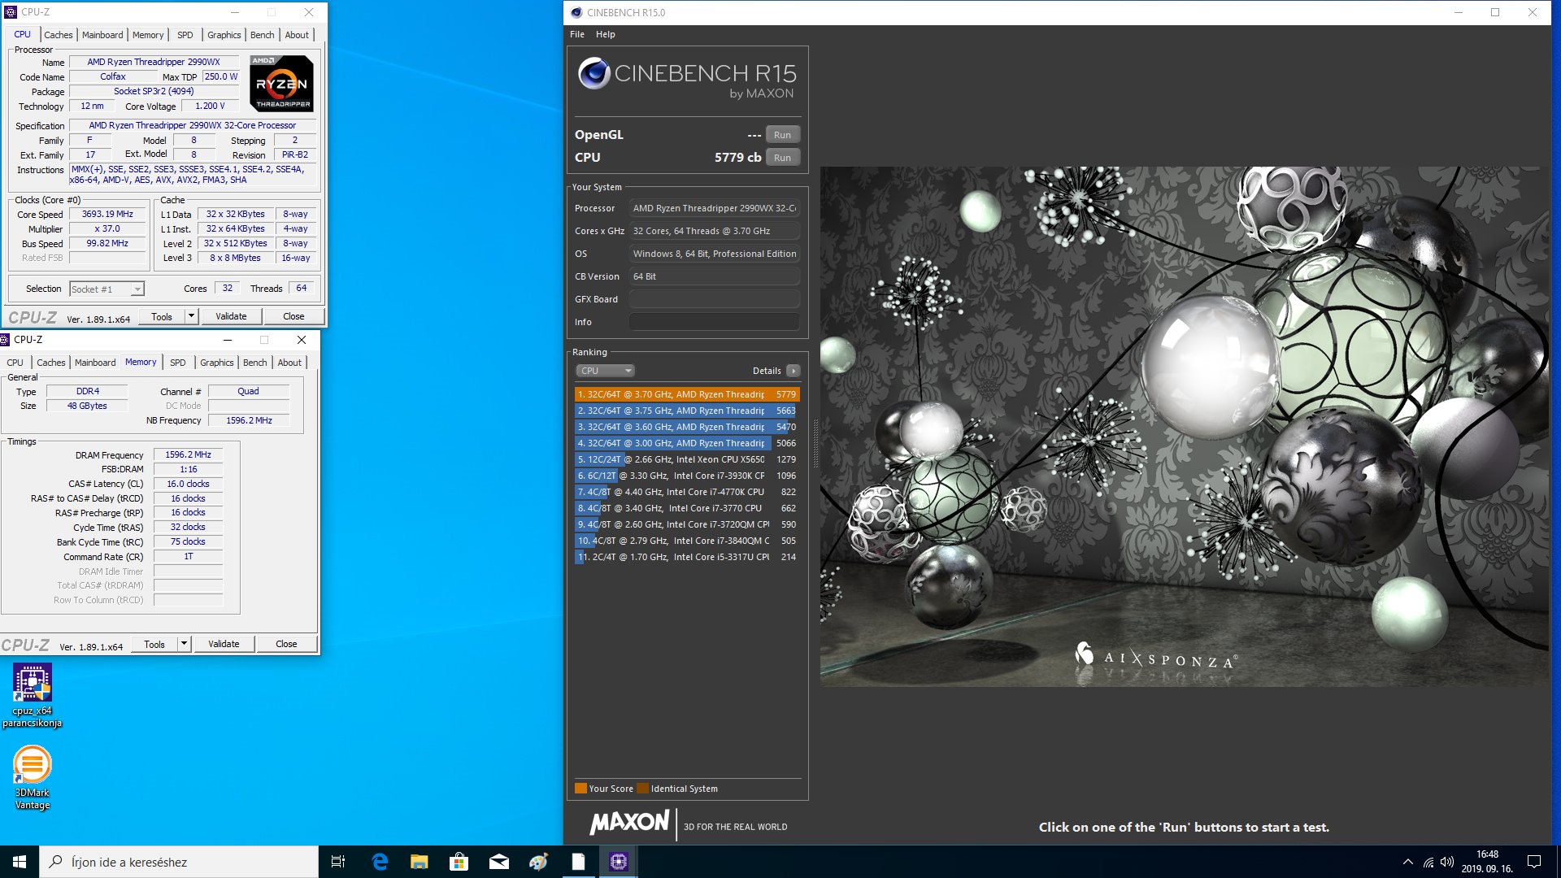The image size is (1561, 878).
Task: Select ranking row 7 Core i7-4770K
Action: point(687,492)
